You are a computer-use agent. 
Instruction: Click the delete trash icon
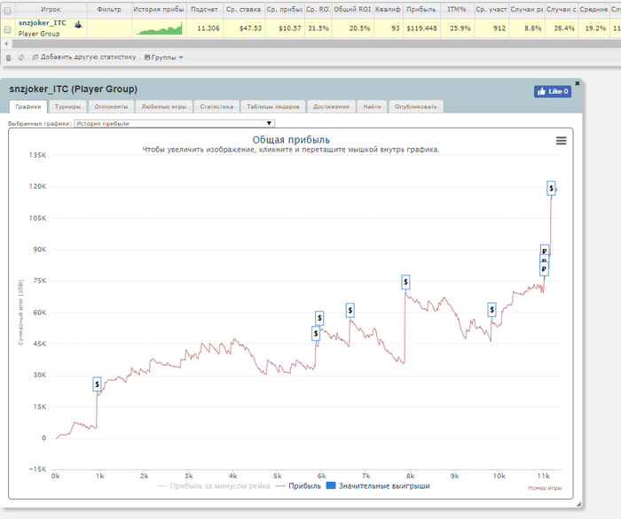tap(8, 58)
